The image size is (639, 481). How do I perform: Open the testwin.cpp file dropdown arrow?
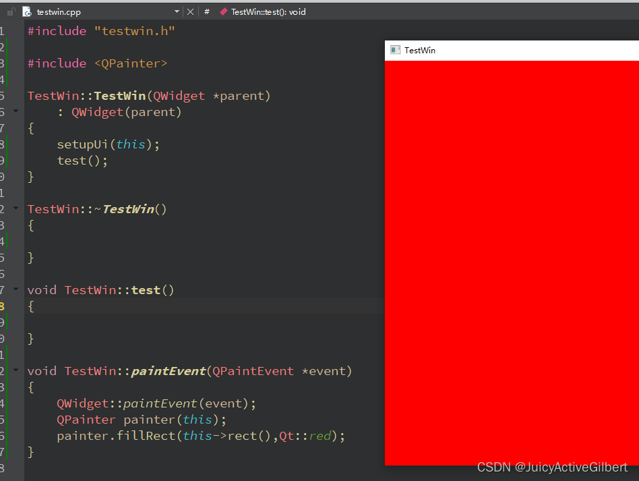(x=177, y=12)
